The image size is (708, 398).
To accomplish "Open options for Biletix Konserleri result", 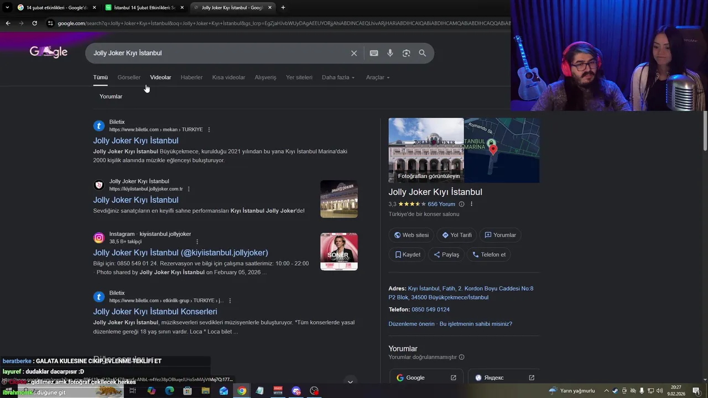I will 230,301.
